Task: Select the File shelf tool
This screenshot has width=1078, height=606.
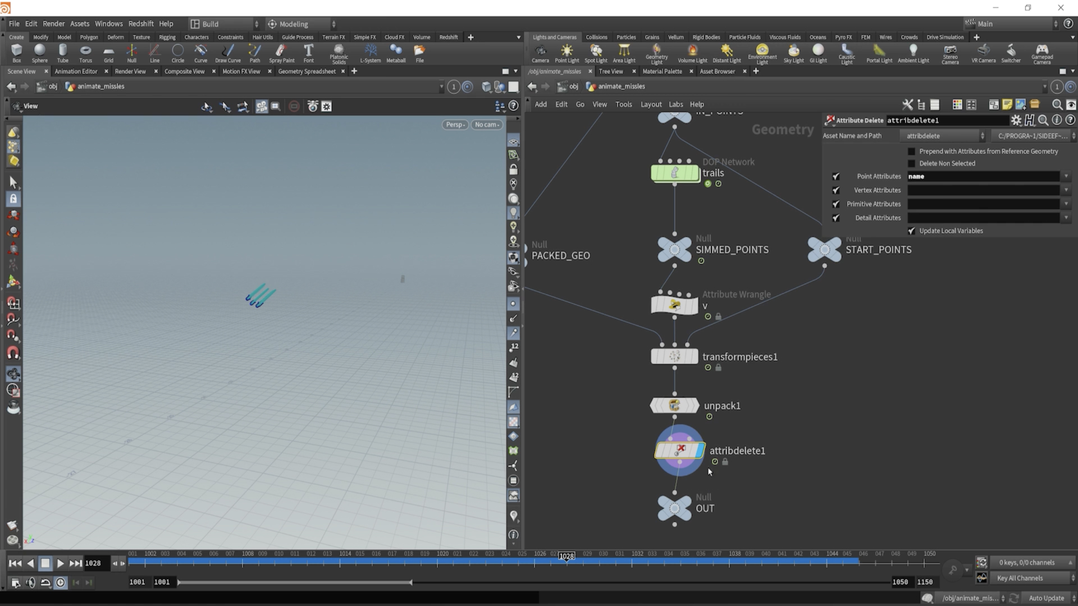Action: 419,53
